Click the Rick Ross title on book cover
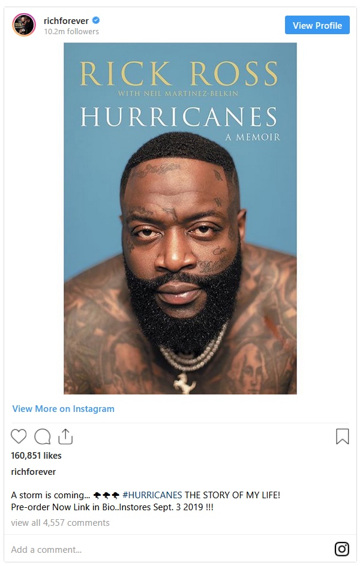The width and height of the screenshot is (360, 566). pos(179,73)
